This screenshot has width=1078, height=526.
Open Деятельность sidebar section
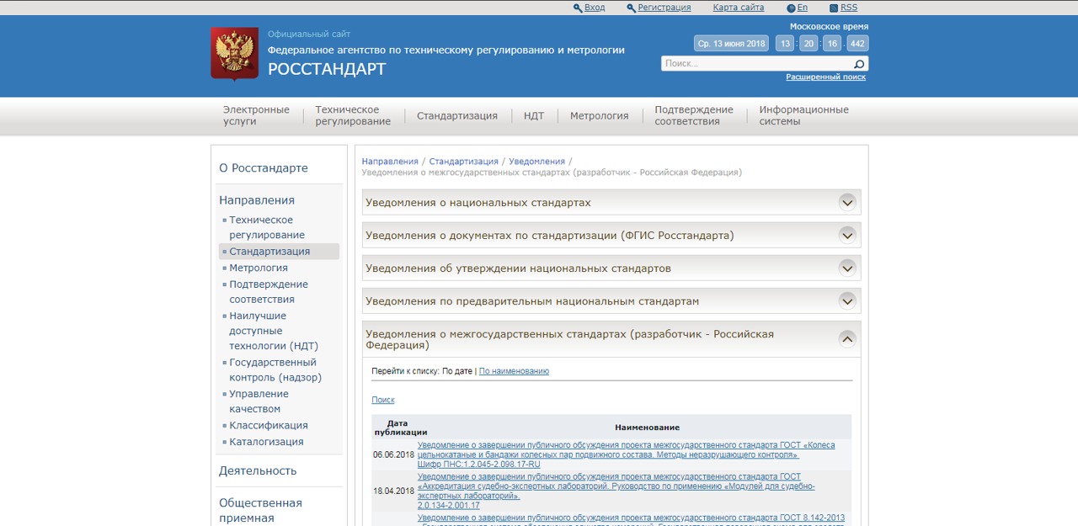pyautogui.click(x=258, y=471)
